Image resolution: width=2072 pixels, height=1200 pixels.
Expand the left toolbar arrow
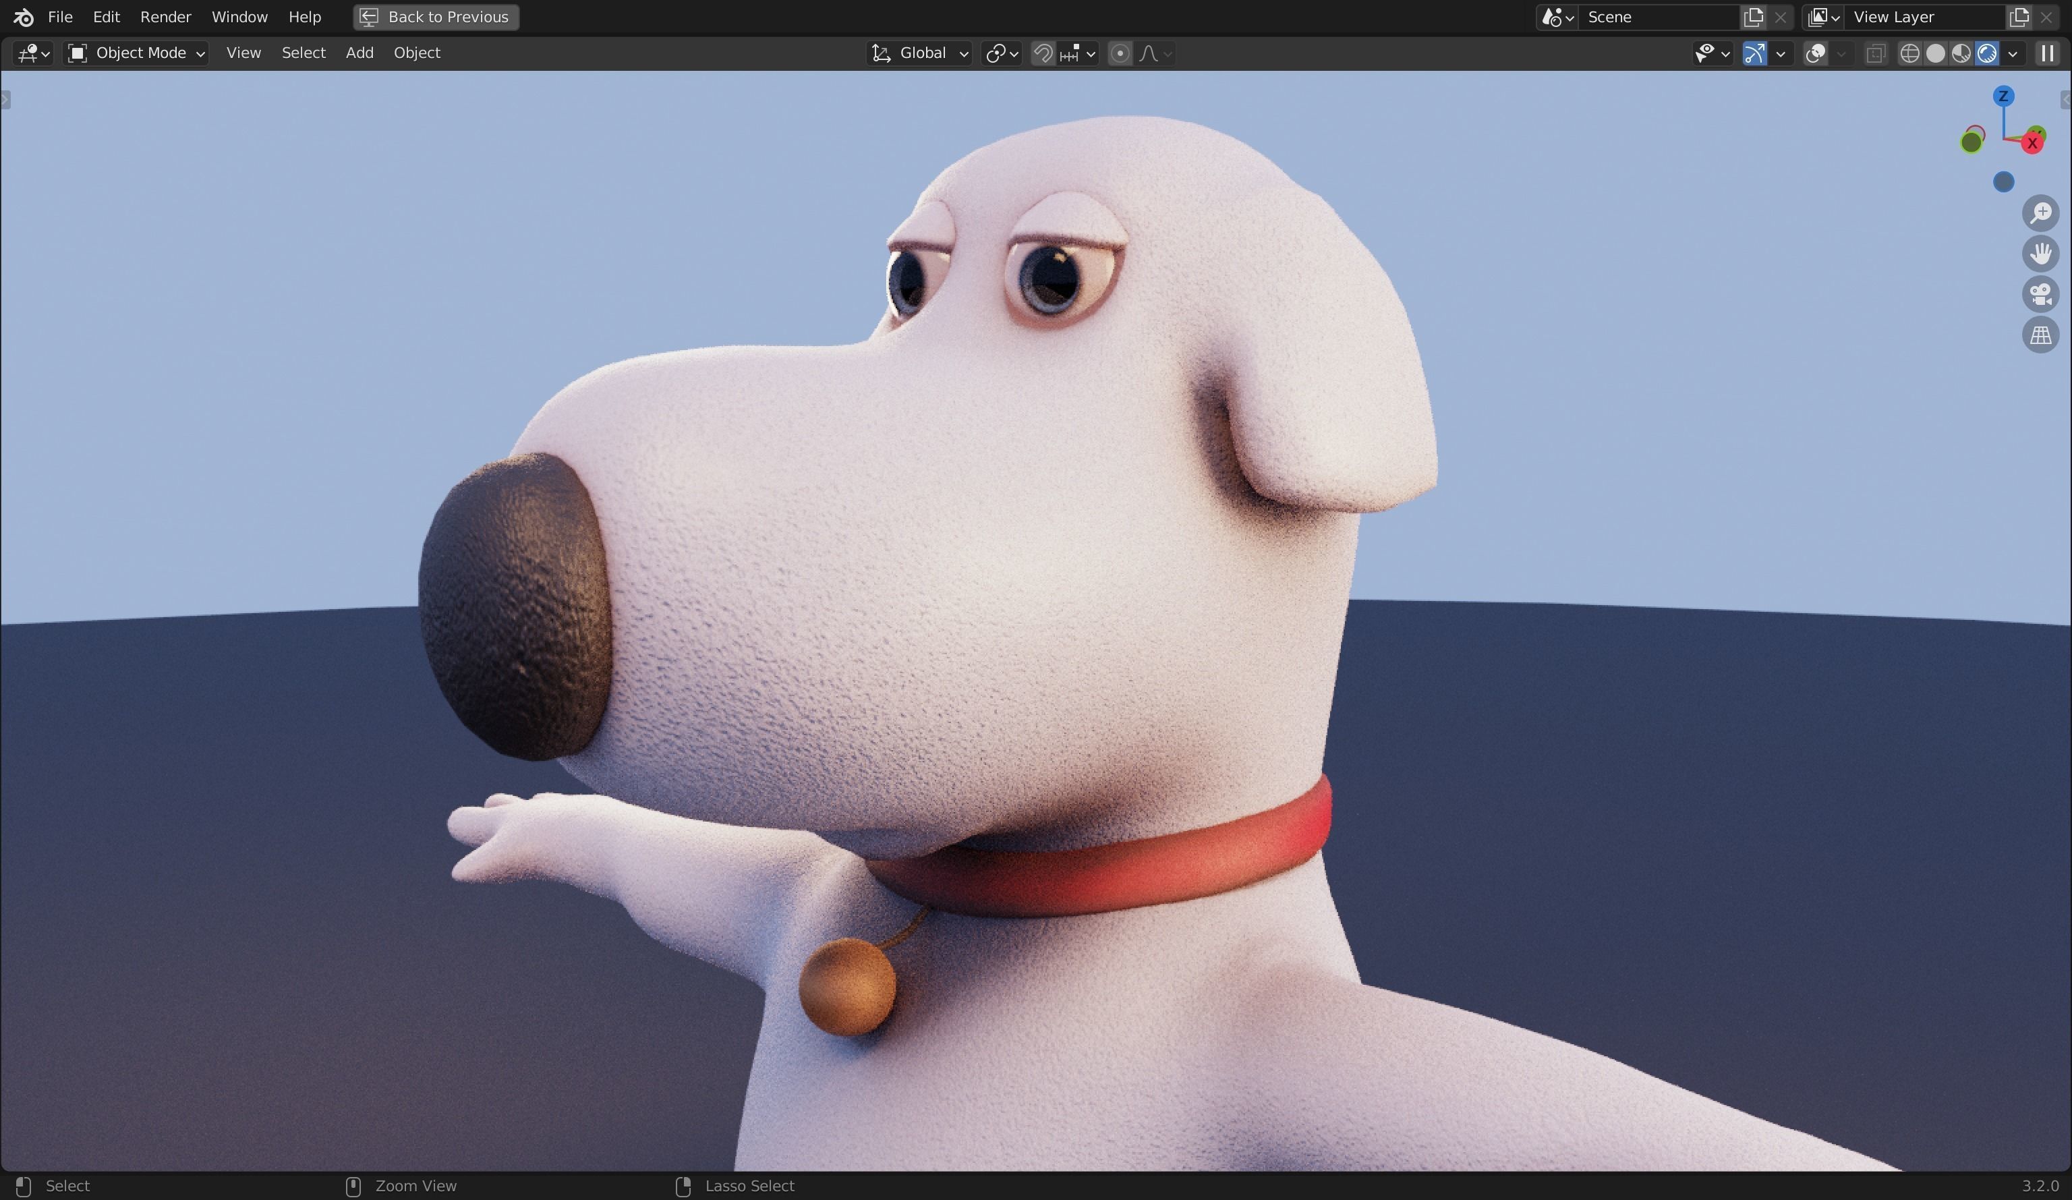(6, 100)
